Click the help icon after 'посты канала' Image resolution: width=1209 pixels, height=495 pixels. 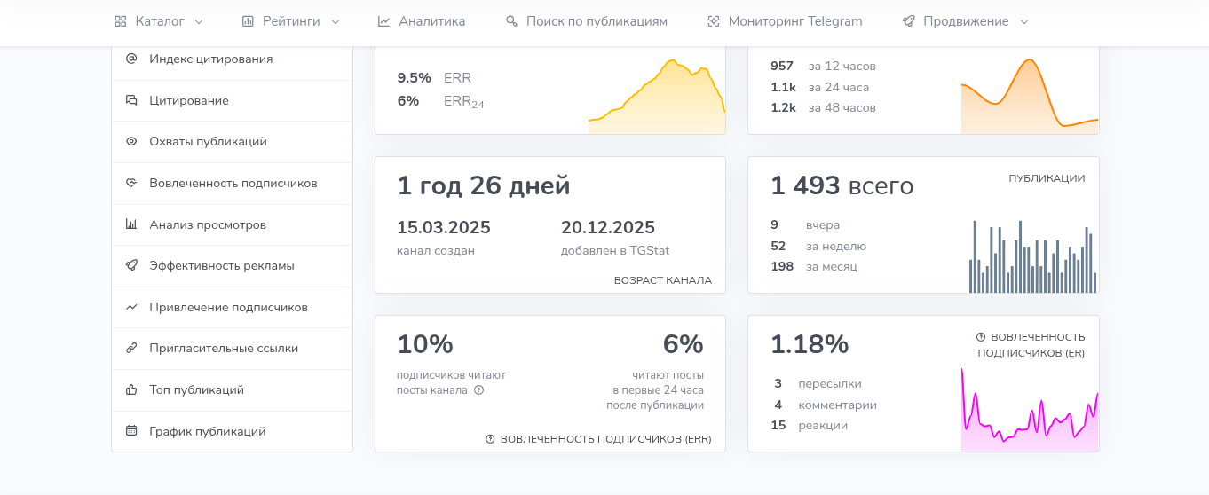tap(479, 390)
